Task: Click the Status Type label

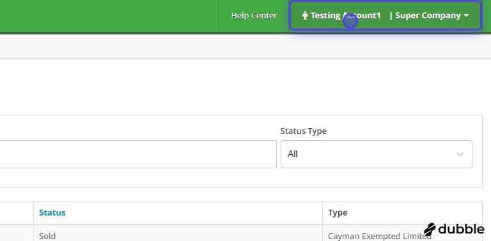Action: pos(304,131)
